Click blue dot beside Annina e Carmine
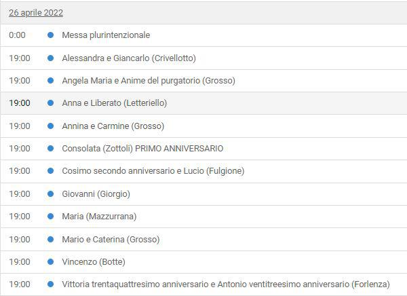This screenshot has width=407, height=296. [x=51, y=126]
